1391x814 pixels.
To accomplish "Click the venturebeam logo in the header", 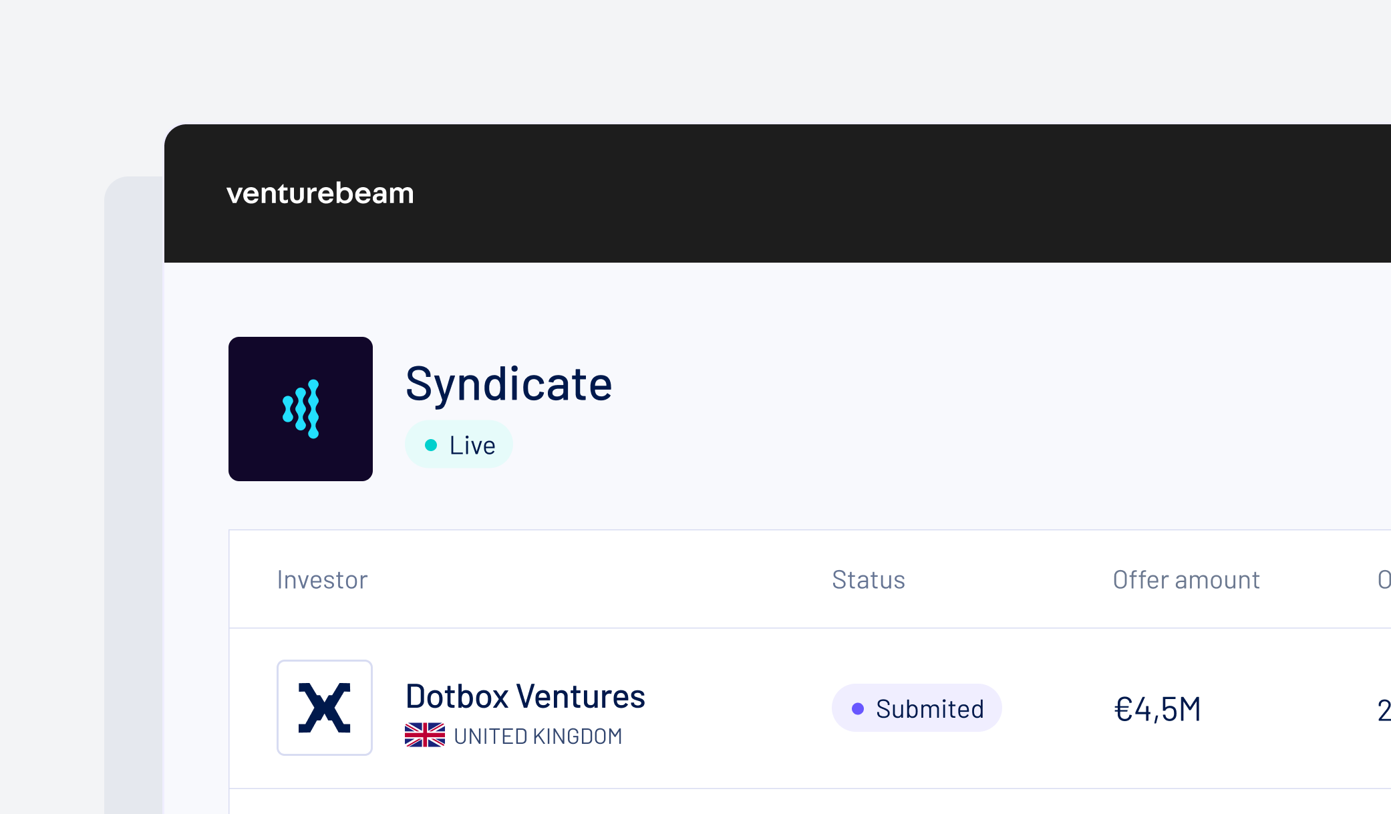I will 320,193.
